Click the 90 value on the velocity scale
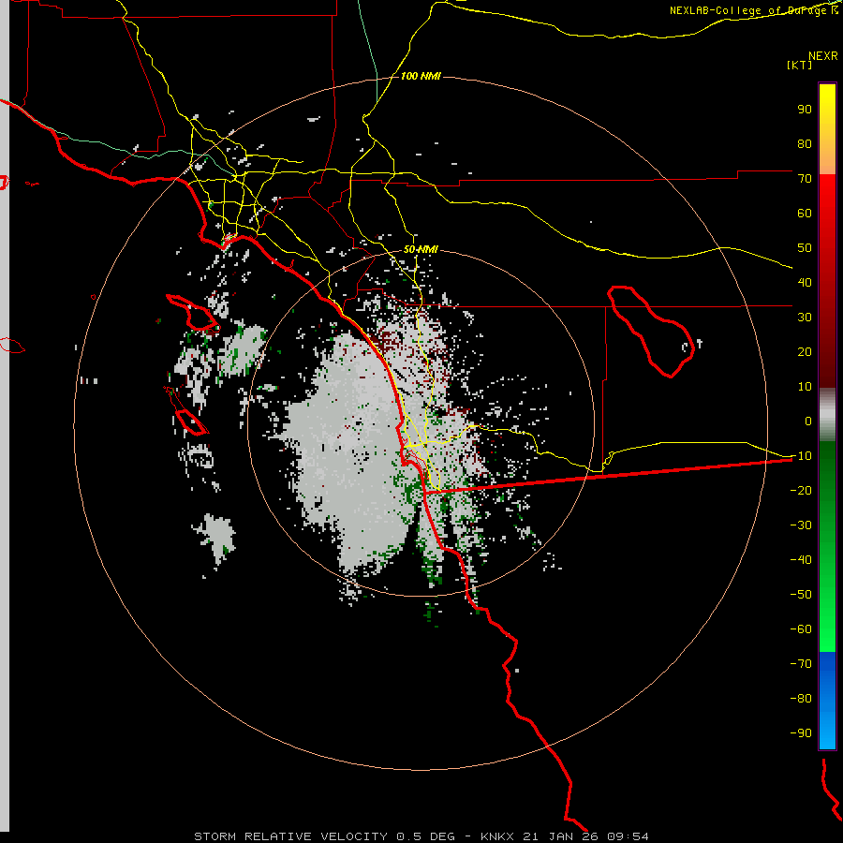843x843 pixels. click(x=805, y=110)
